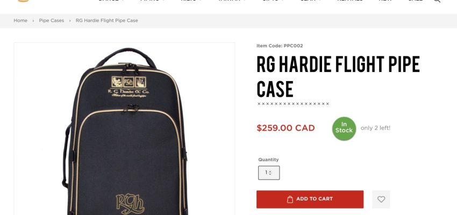Open the NEW menu item
The width and height of the screenshot is (457, 215).
385,1
